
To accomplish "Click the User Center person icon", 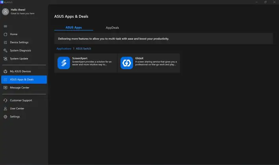I will [x=6, y=108].
